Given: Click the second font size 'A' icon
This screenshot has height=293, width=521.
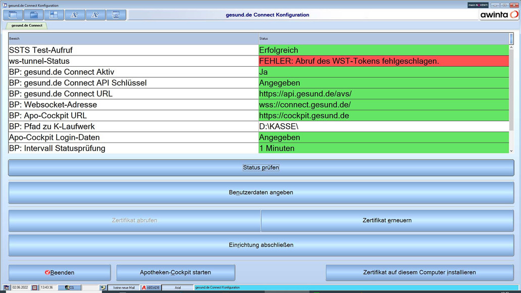Looking at the screenshot, I should 95,15.
